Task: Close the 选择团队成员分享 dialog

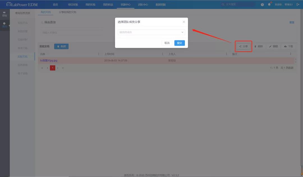Action: [x=184, y=22]
